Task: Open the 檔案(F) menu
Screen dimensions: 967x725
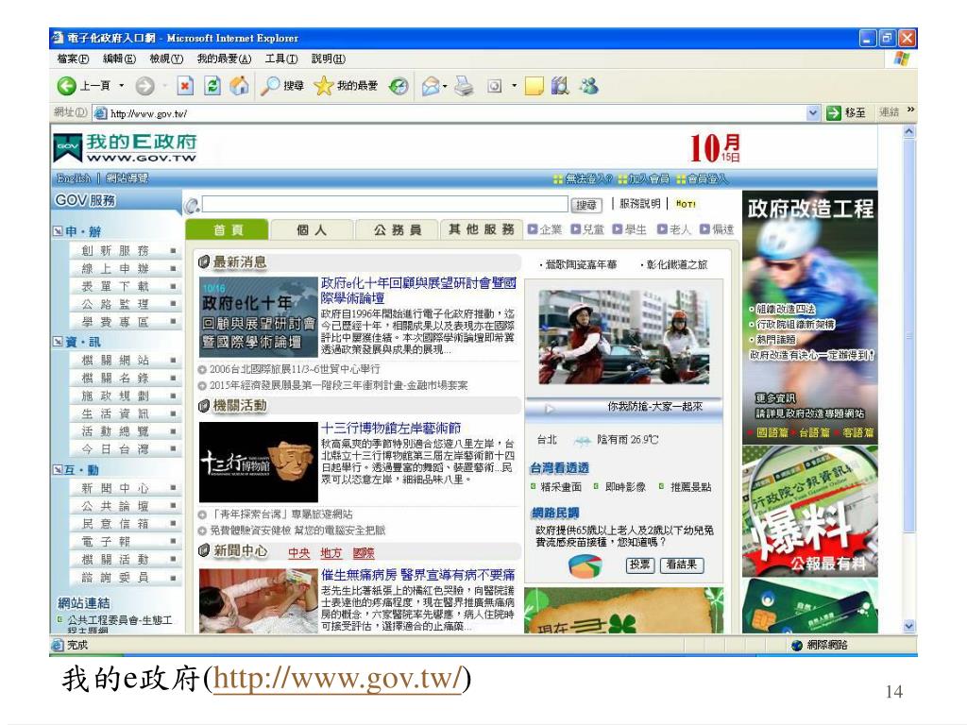Action: [x=73, y=59]
